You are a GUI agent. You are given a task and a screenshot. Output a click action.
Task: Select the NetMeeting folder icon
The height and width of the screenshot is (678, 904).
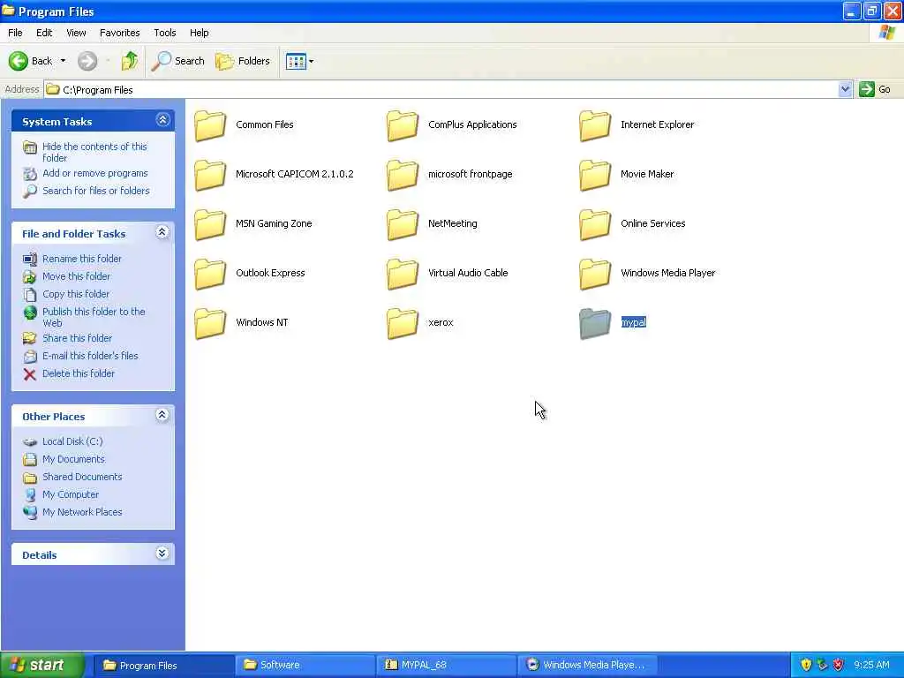[x=403, y=224]
